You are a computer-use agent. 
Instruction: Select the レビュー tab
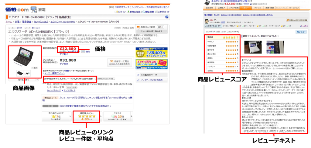[x=245, y=8]
